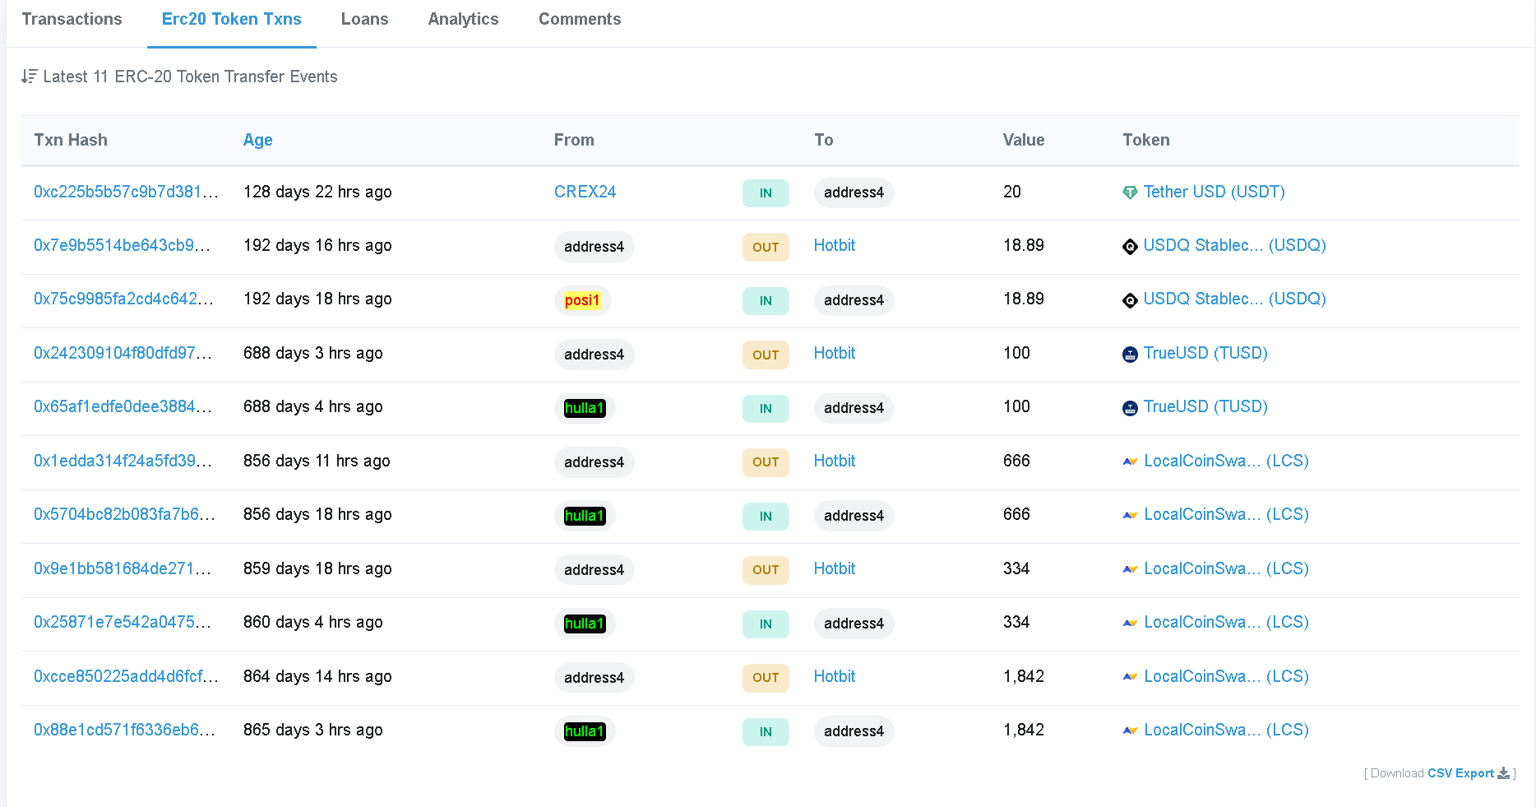Click TrueUSD icon in 688 days 4 hrs row

coord(1130,408)
